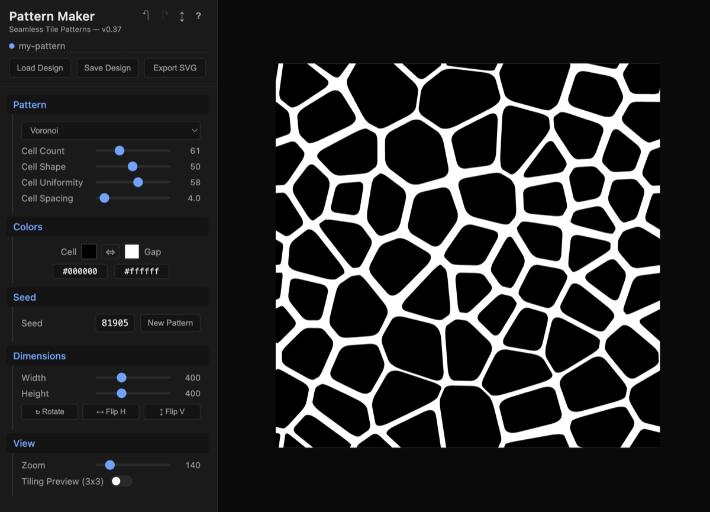710x512 pixels.
Task: Open the white Gap color swatch
Action: click(x=131, y=252)
